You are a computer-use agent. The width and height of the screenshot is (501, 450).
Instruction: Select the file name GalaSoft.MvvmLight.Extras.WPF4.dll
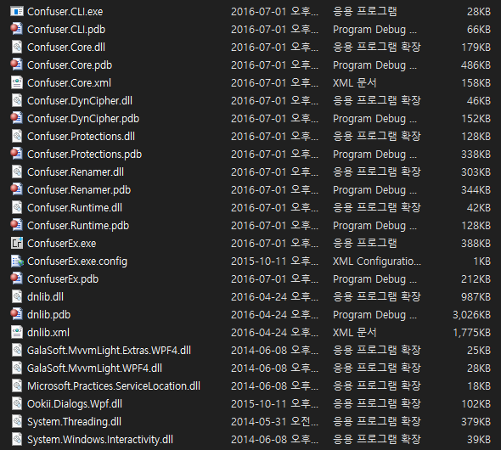click(109, 351)
